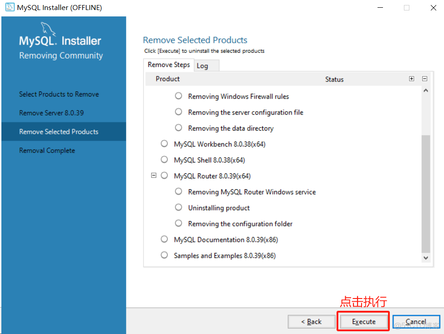
Task: Click the expand-all plus icon in header
Action: (411, 78)
